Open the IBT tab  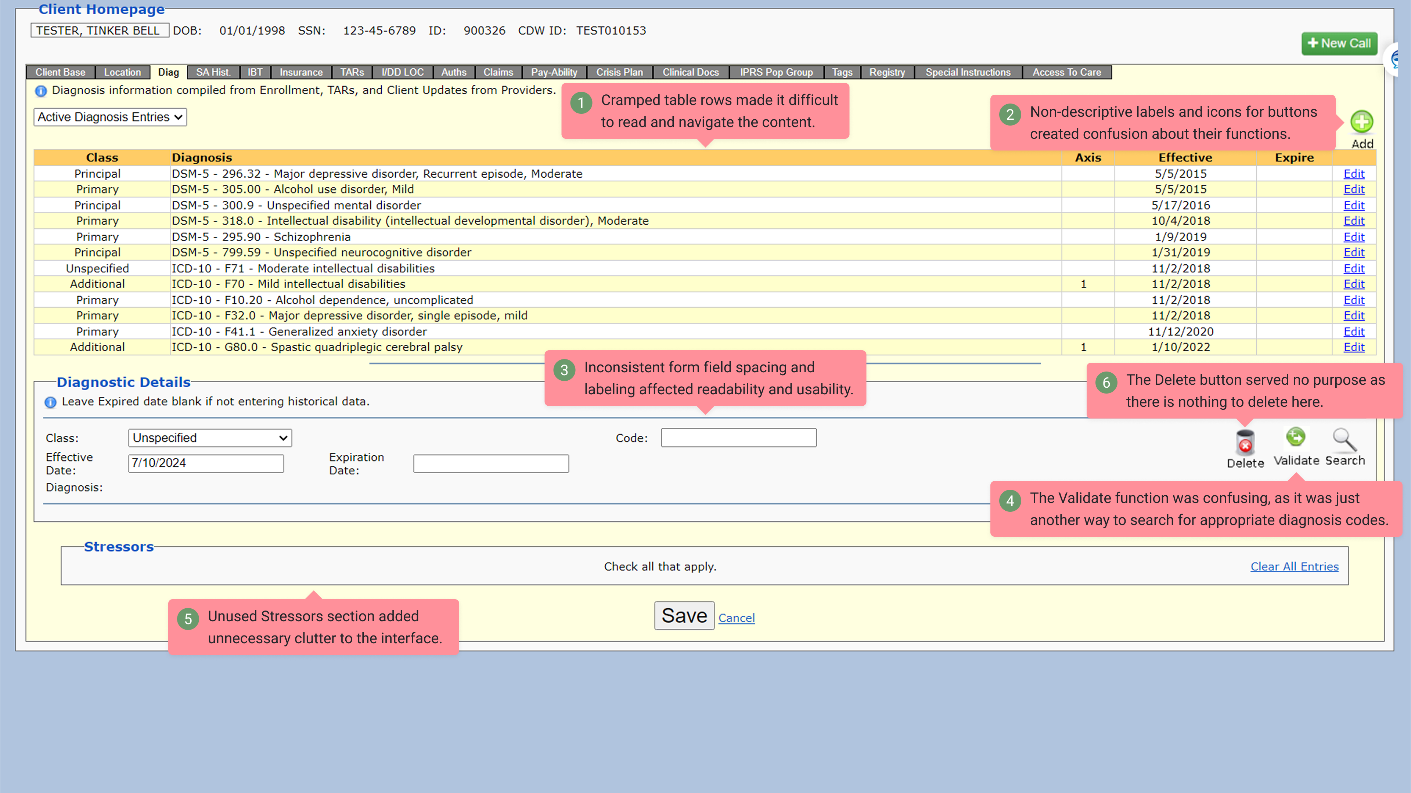tap(255, 72)
